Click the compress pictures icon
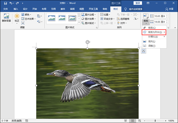 click(x=23, y=23)
